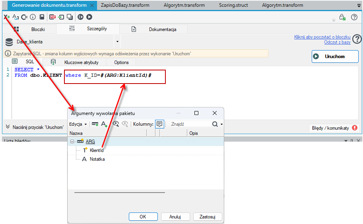Click the dialog's horizontal scrollbar
Screen dimensions: 363x224
(x=119, y=193)
